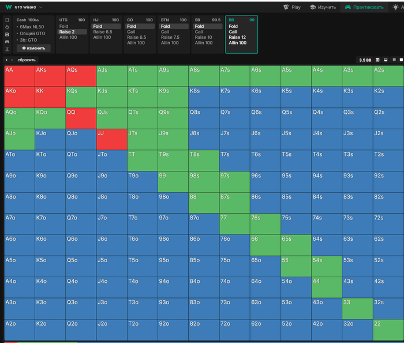The width and height of the screenshot is (404, 343).
Task: Select the AA hand cell
Action: click(20, 76)
